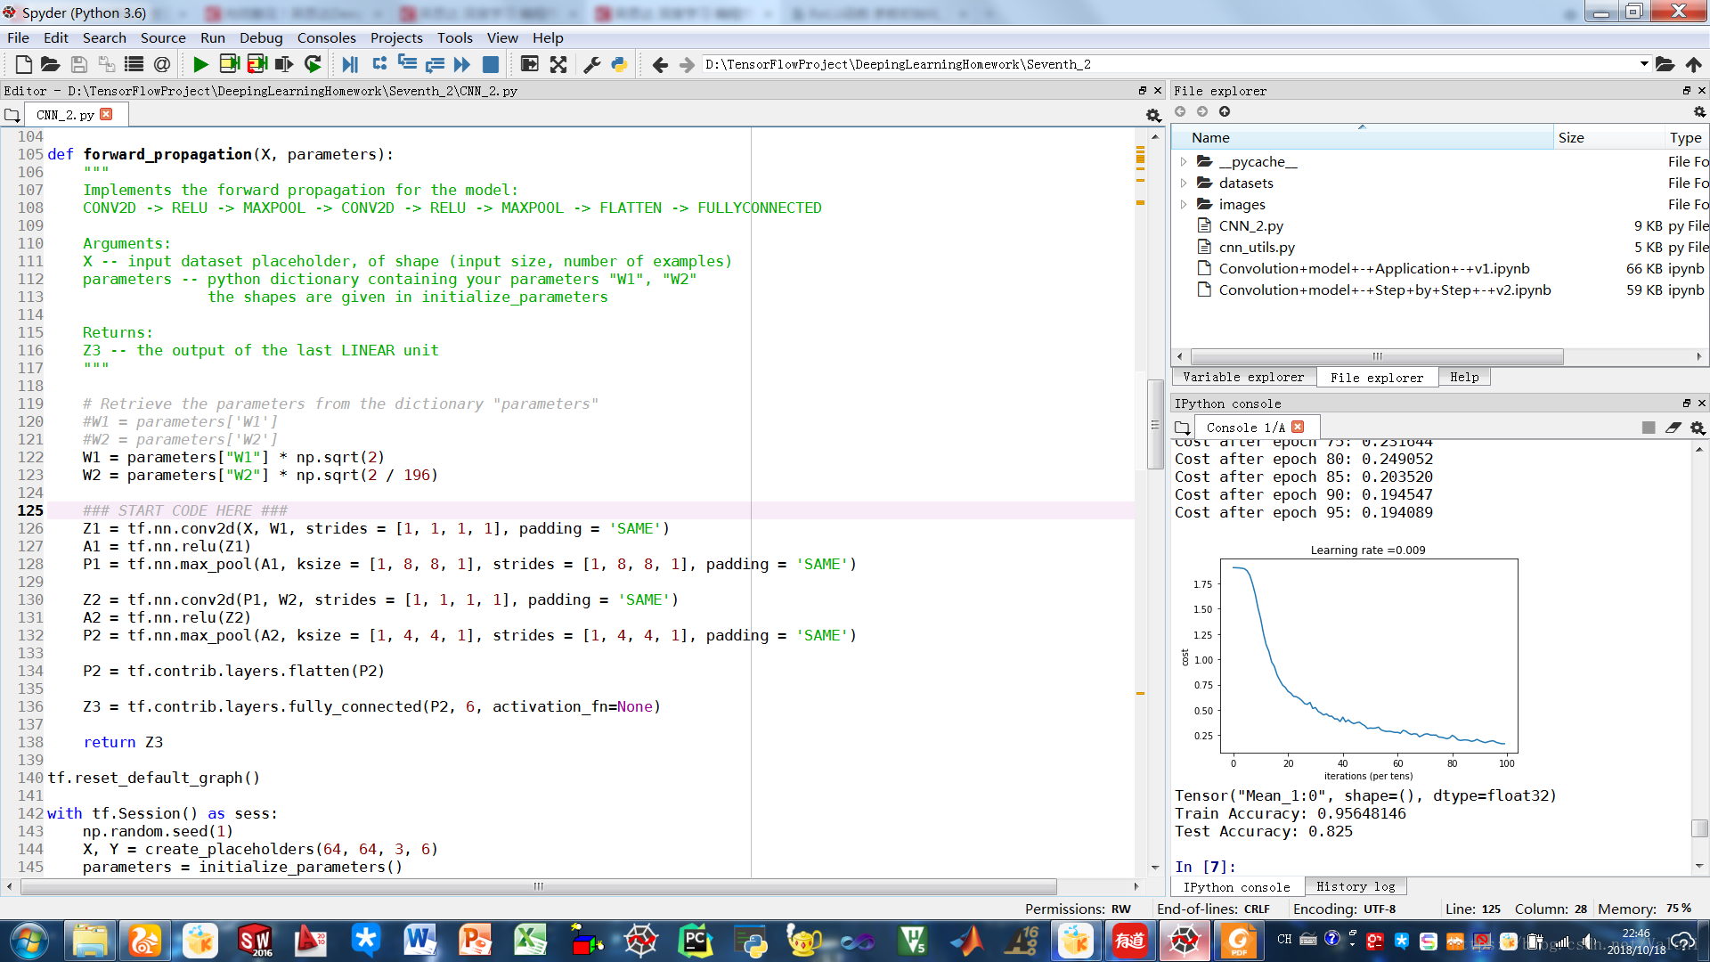The height and width of the screenshot is (962, 1710).
Task: Click the Save all files icon
Action: (x=106, y=64)
